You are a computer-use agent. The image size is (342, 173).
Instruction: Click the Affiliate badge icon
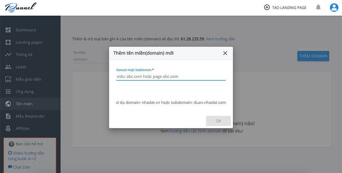click(x=8, y=129)
